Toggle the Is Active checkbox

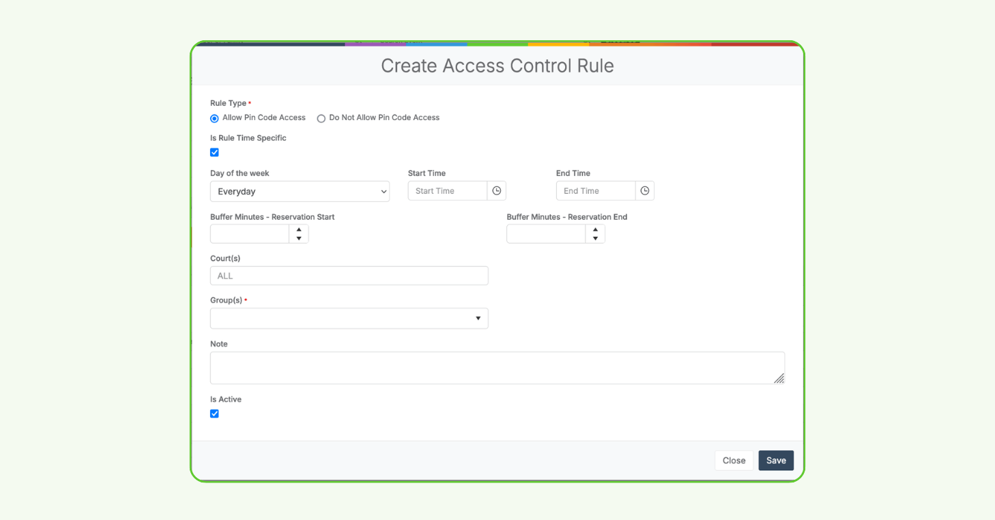coord(214,414)
